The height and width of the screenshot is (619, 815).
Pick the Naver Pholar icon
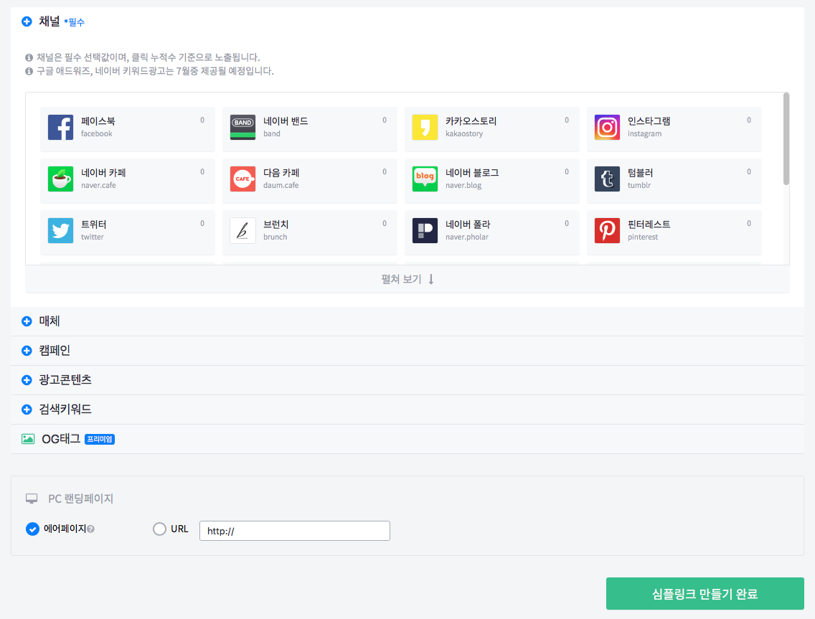(x=425, y=230)
